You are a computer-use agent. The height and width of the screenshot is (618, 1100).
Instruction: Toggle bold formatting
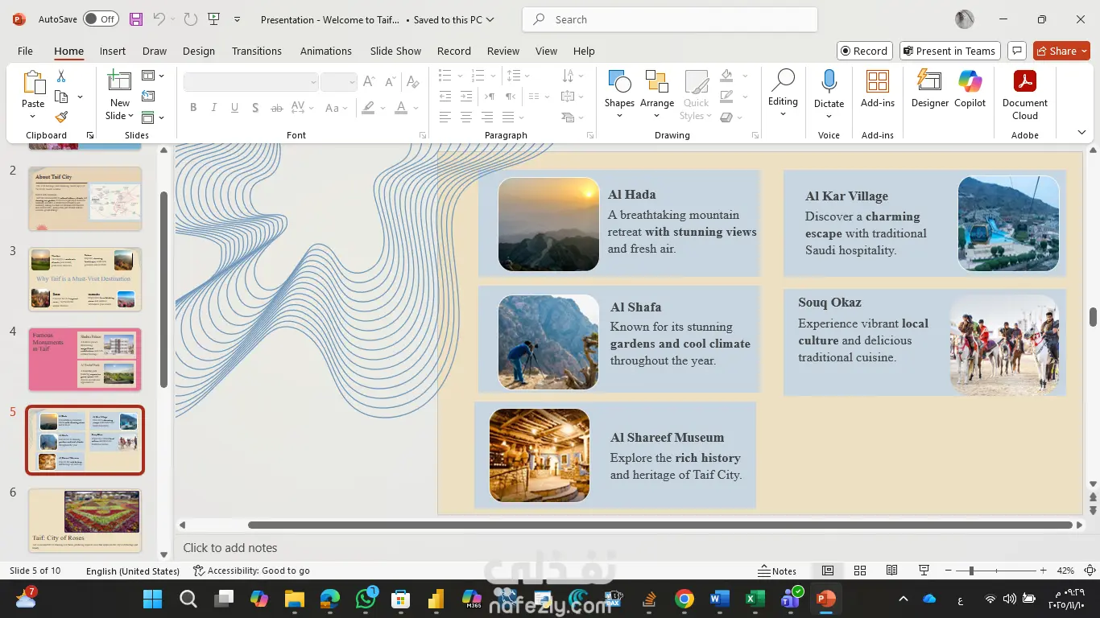tap(193, 108)
